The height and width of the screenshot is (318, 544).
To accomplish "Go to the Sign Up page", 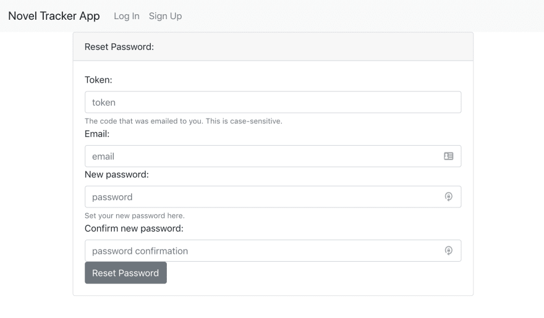I will tap(165, 16).
